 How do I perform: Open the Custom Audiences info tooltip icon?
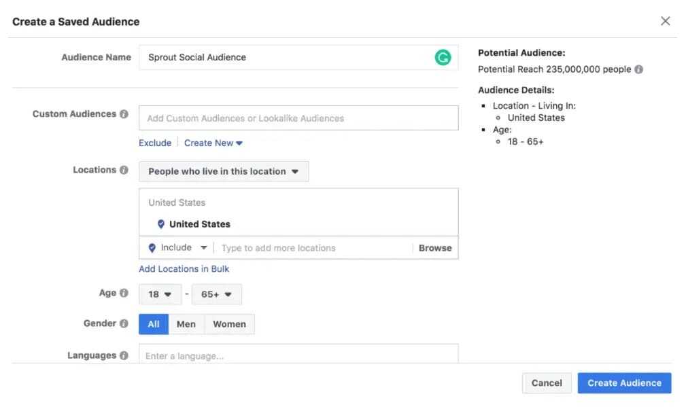pos(125,113)
